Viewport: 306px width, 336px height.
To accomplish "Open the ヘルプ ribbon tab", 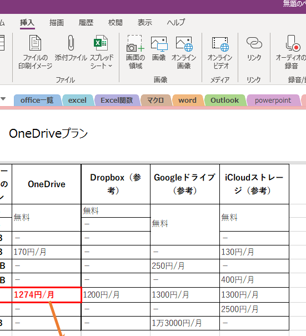I will pyautogui.click(x=175, y=23).
